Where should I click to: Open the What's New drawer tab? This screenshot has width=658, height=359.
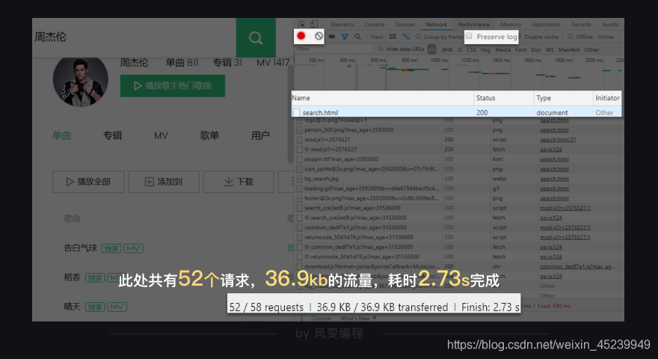tap(355, 319)
